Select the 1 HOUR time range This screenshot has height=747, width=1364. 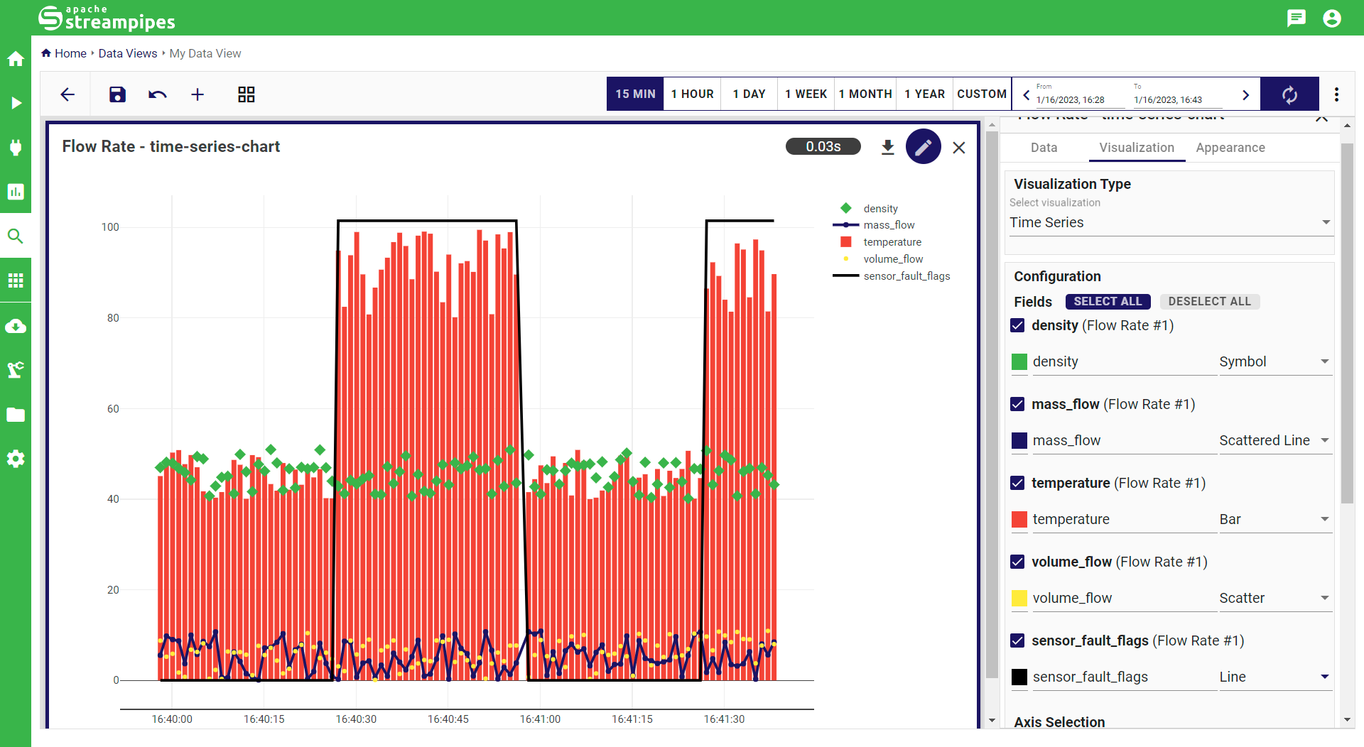pyautogui.click(x=692, y=94)
